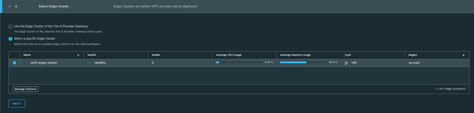
Task: Click the Average Memory Usage column header
Action: pos(295,55)
